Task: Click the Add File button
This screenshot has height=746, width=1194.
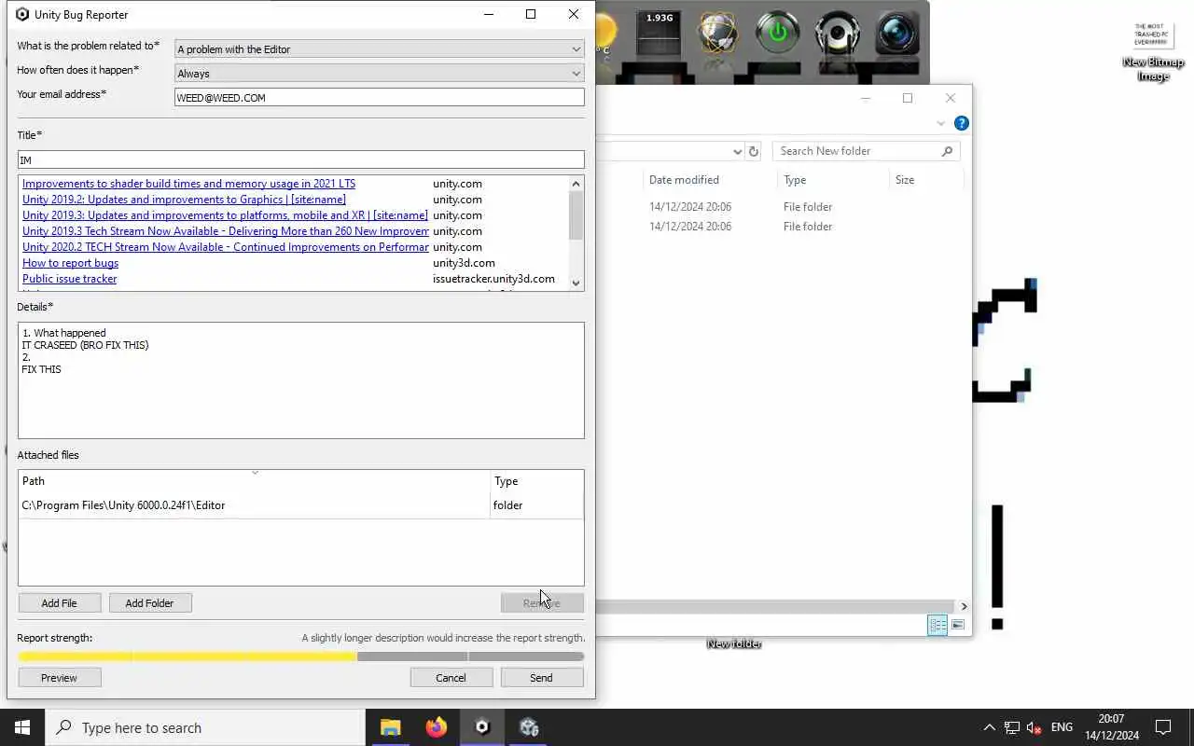Action: click(x=59, y=603)
